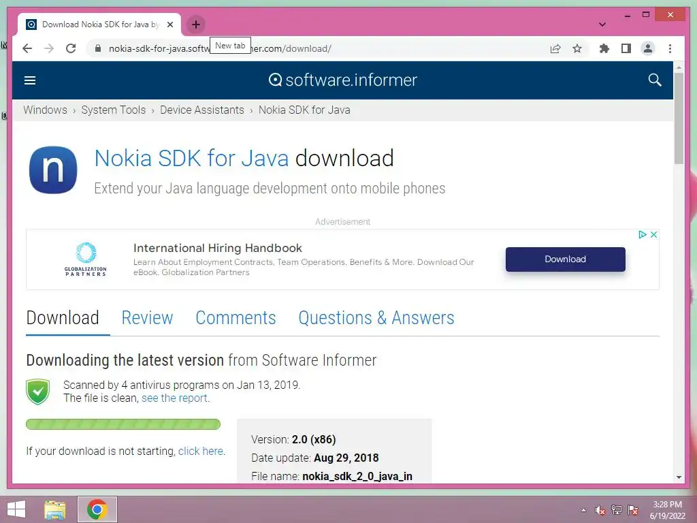The width and height of the screenshot is (697, 523).
Task: Click the Nokia SDK for Java title link
Action: (x=191, y=158)
